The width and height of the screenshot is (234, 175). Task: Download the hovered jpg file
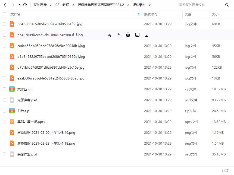click(118, 35)
